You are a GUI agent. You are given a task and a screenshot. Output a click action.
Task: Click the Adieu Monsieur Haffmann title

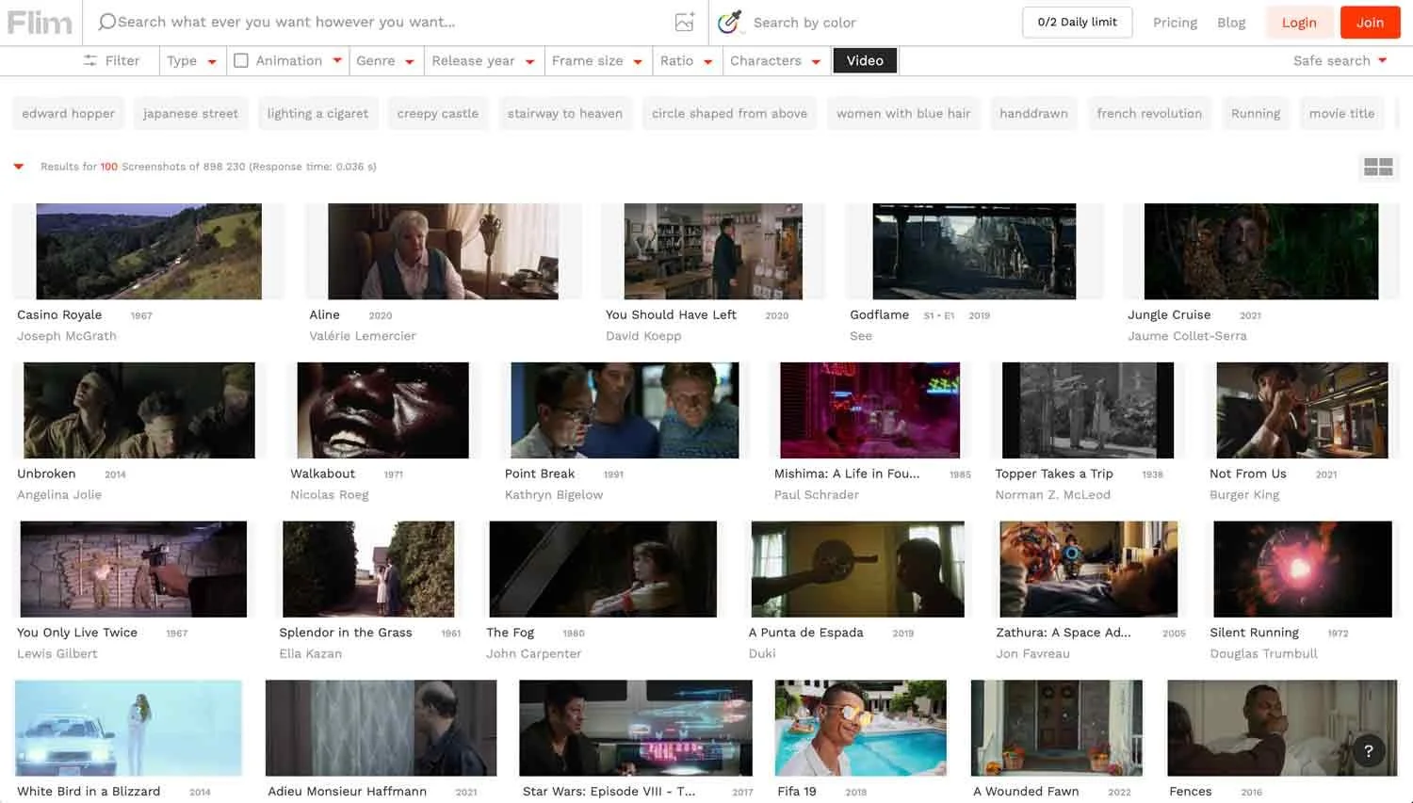point(348,792)
